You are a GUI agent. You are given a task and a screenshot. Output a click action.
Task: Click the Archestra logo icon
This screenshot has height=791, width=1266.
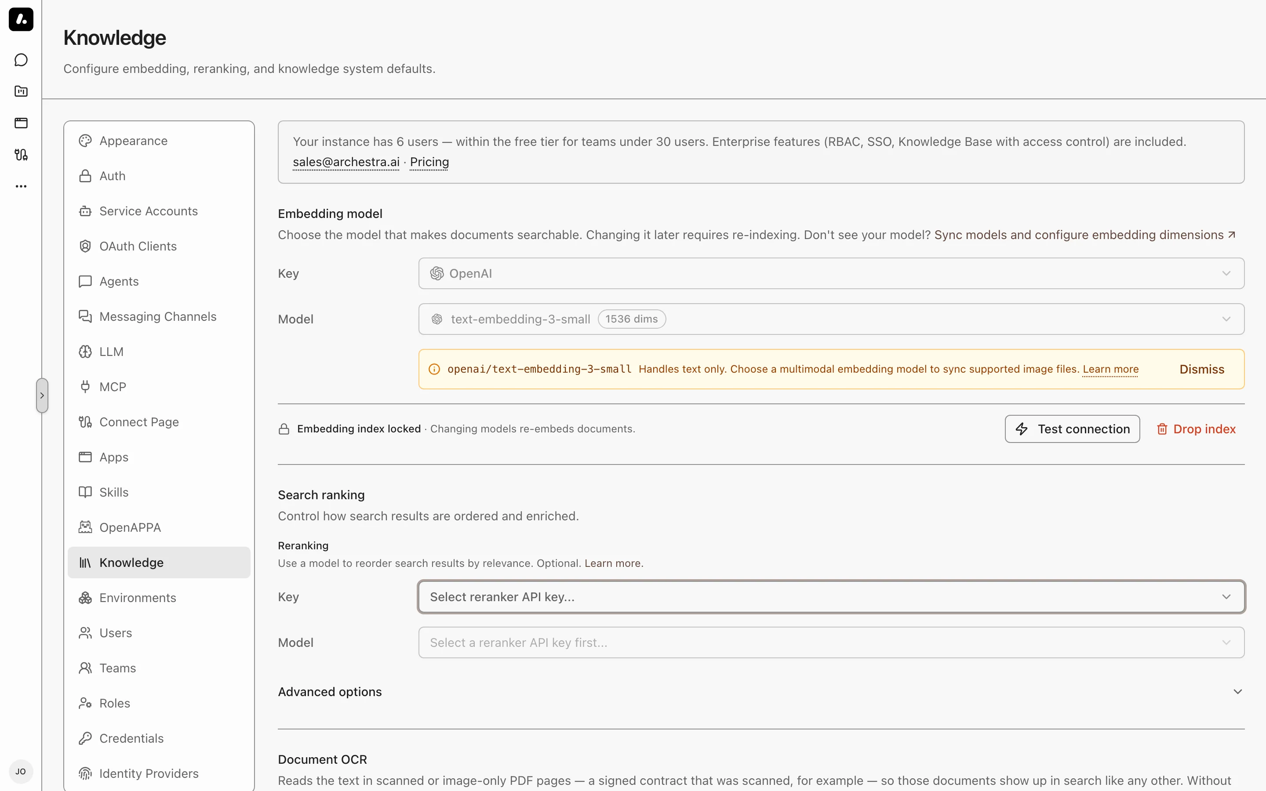(21, 19)
